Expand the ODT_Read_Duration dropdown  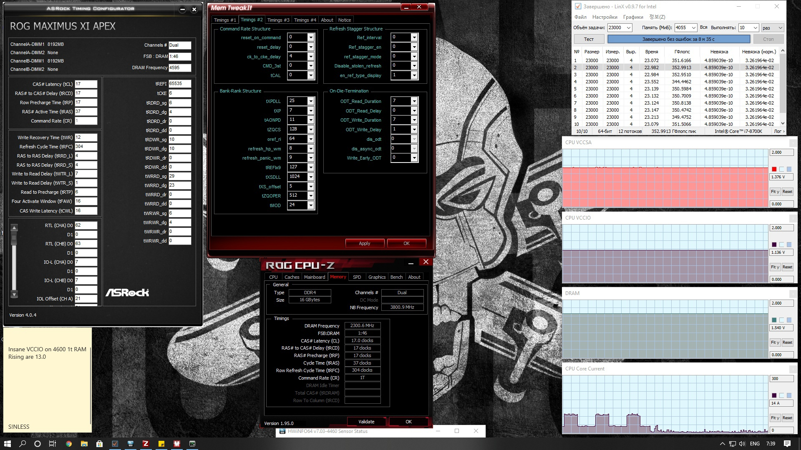tap(414, 101)
